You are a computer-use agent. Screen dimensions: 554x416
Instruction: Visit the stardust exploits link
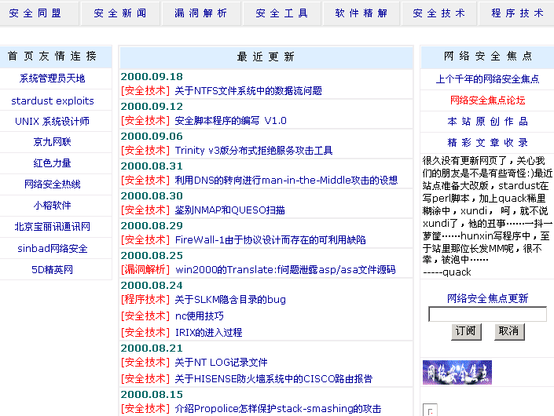53,101
